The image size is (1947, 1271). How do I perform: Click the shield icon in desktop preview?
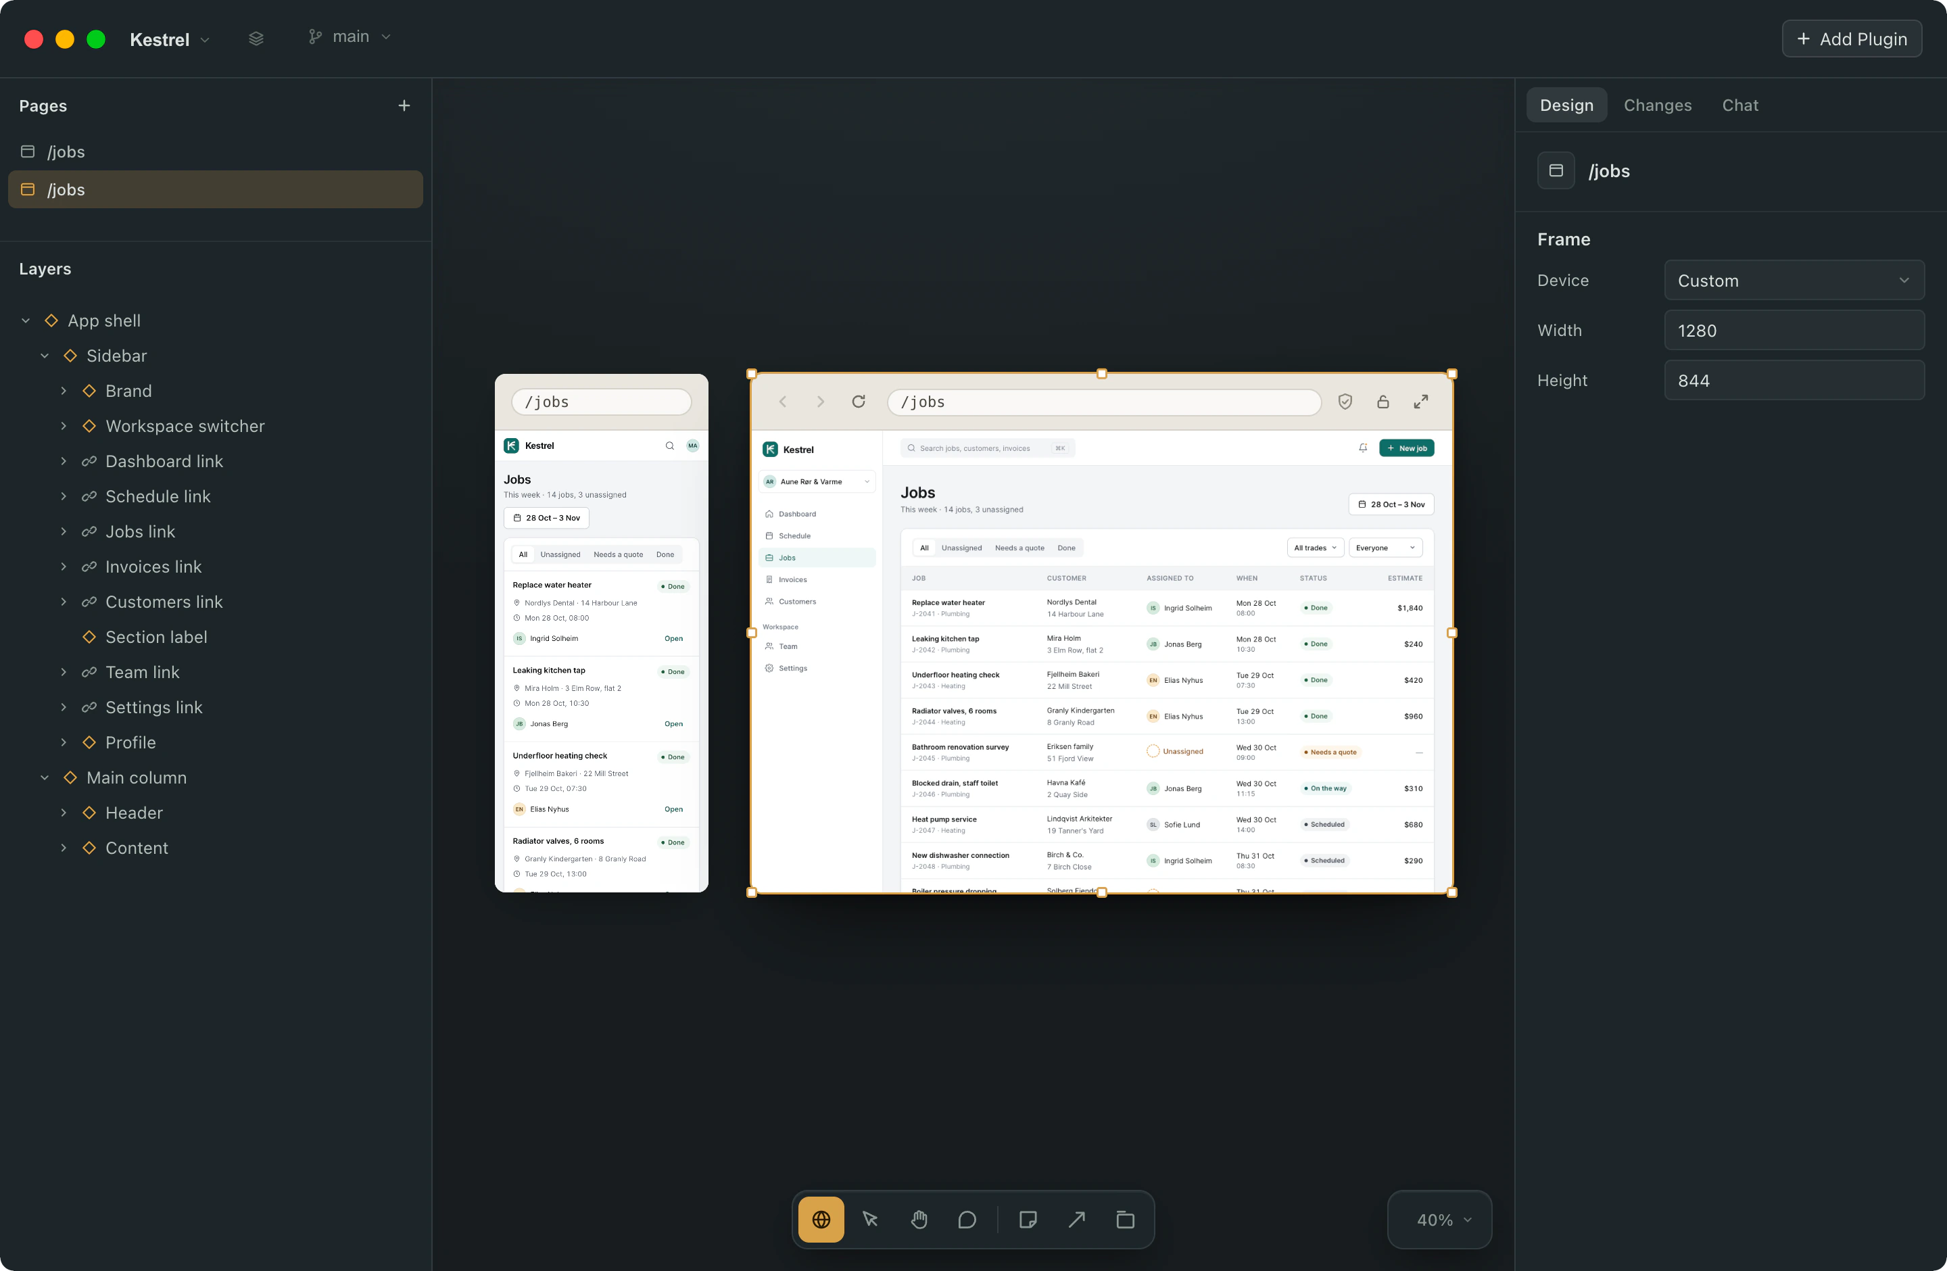[1345, 402]
